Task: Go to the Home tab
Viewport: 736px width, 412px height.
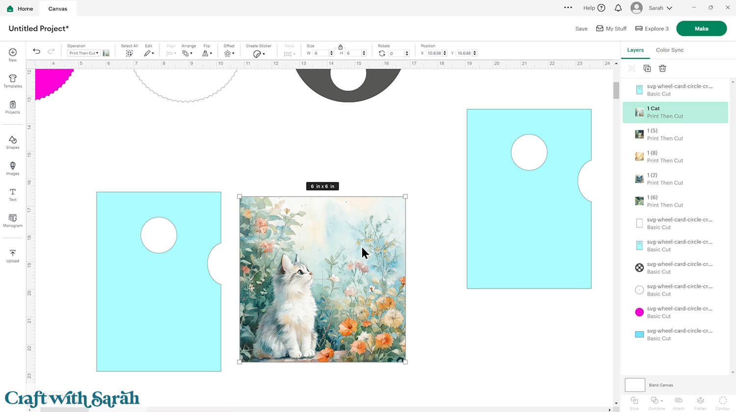Action: click(20, 8)
